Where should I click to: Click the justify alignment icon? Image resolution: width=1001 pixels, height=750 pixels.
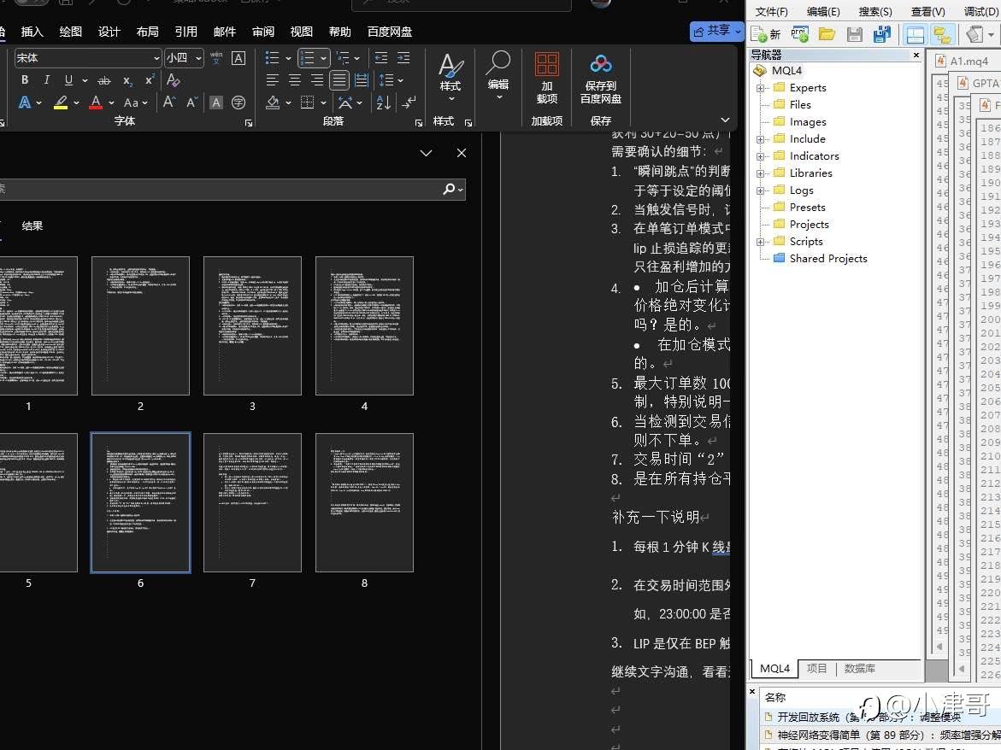tap(339, 80)
